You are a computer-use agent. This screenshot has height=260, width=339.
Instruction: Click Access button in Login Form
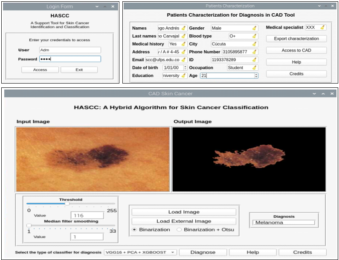[x=40, y=70]
